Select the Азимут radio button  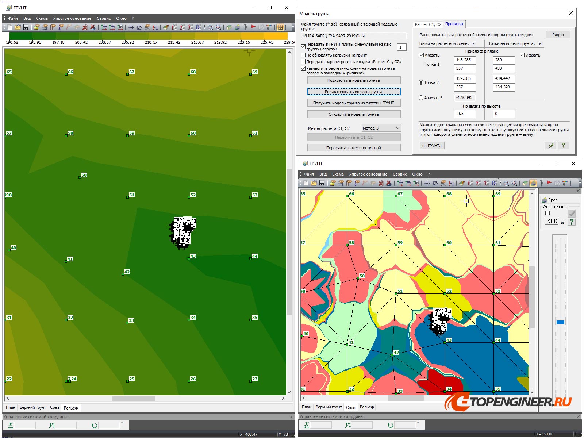tap(421, 98)
